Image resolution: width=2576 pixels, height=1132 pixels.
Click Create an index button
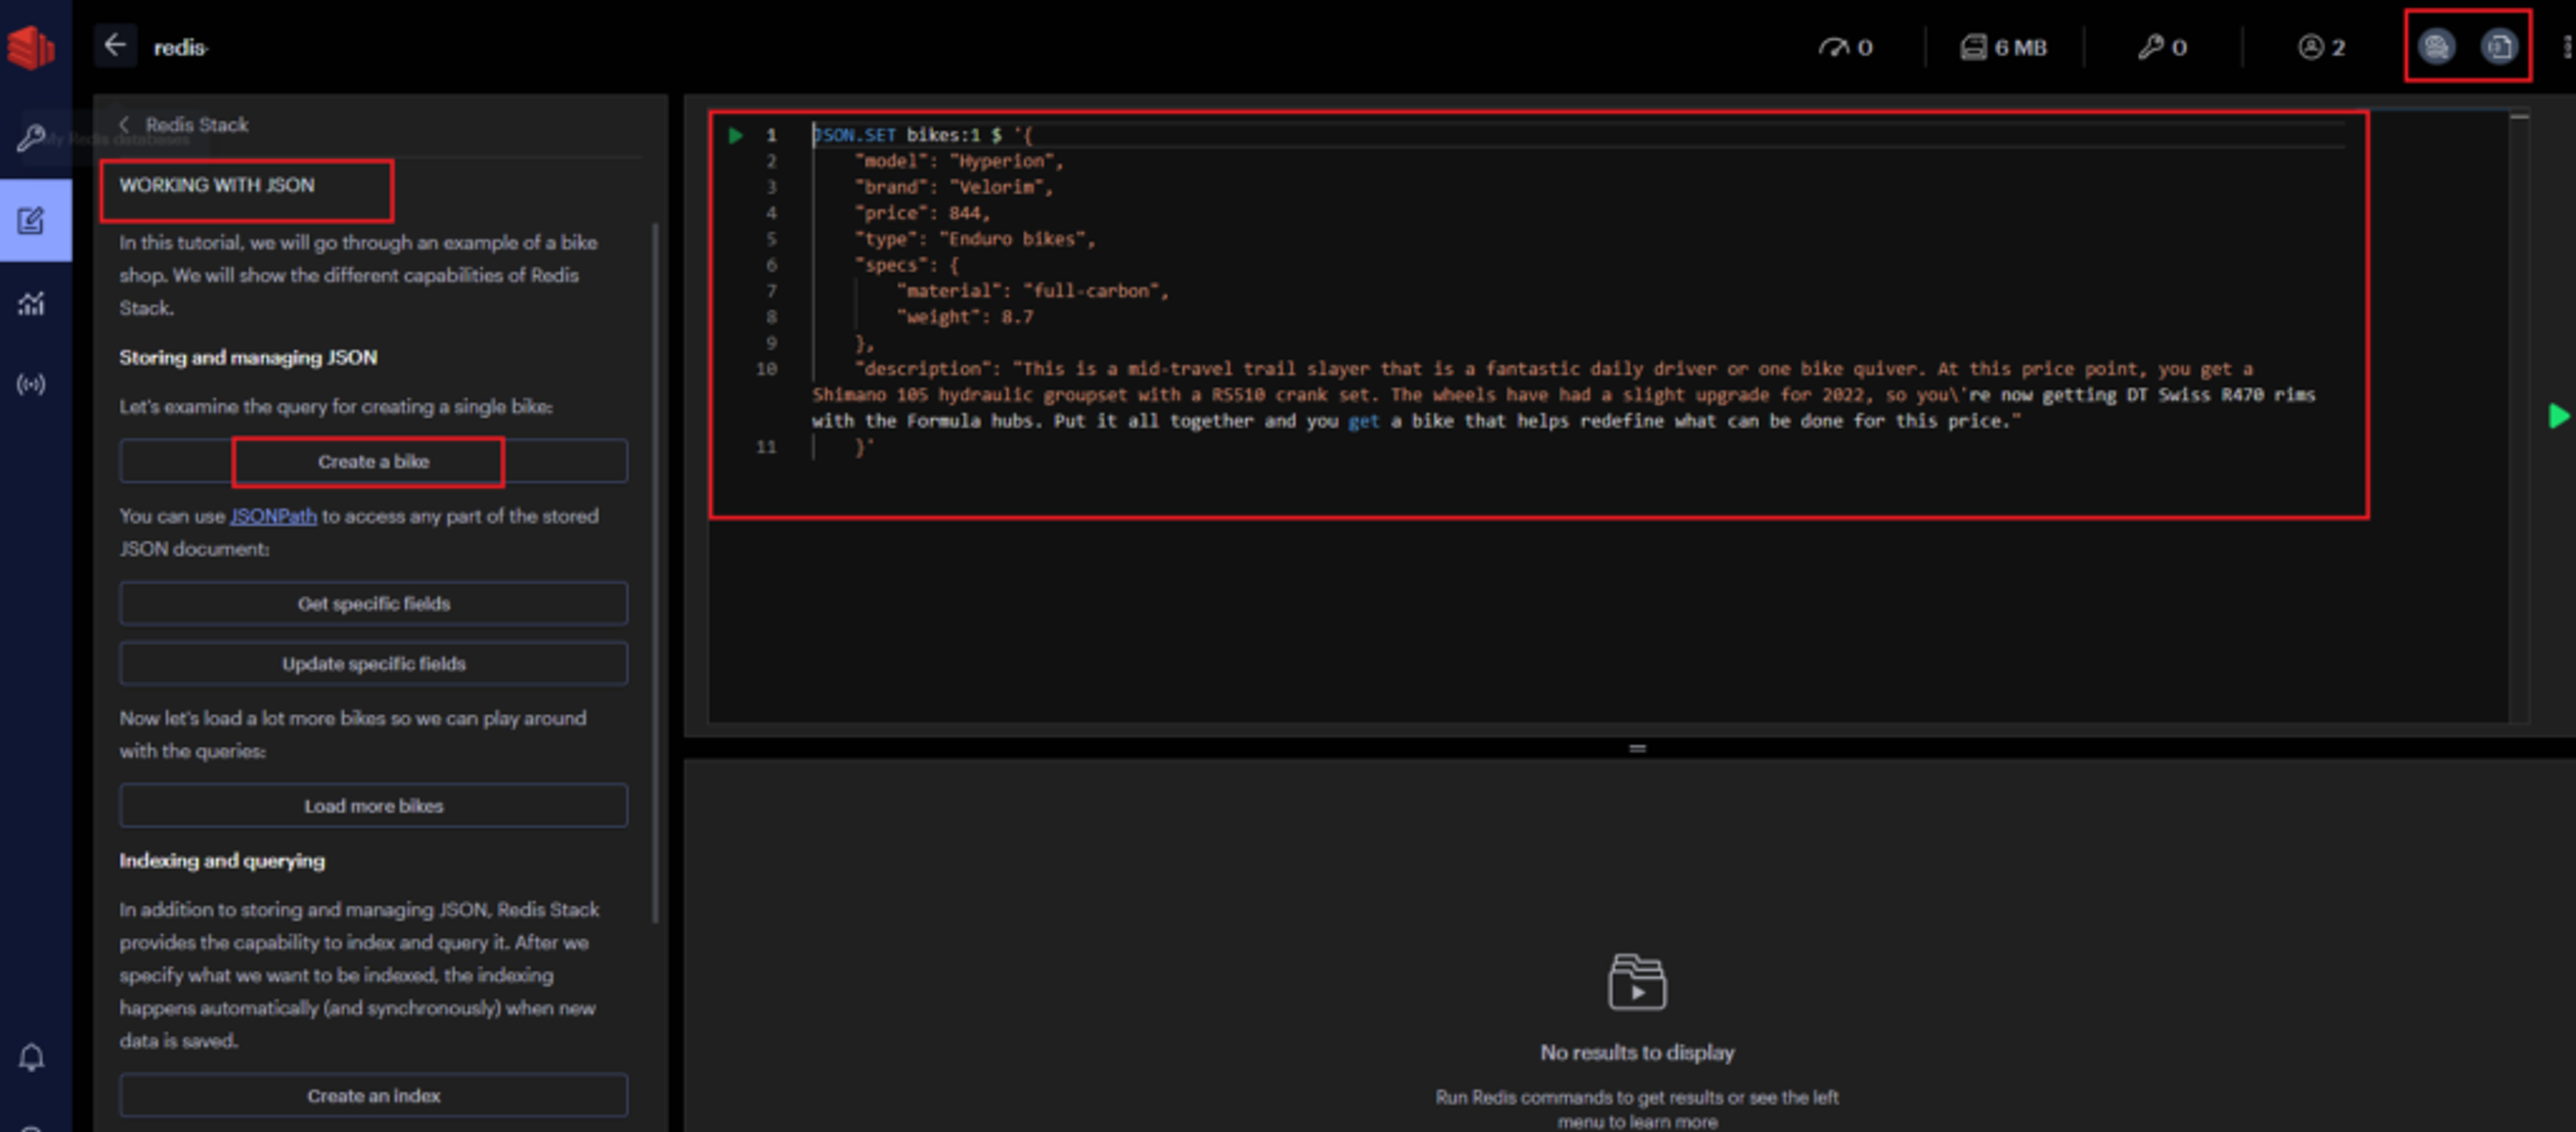373,1095
